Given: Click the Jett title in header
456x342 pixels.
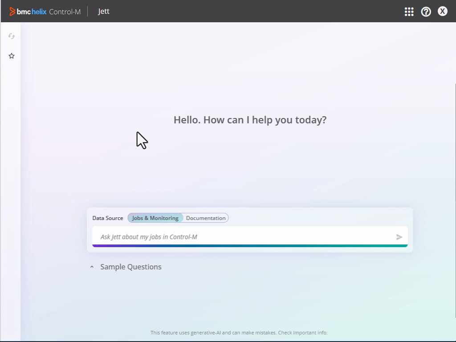Looking at the screenshot, I should click(104, 12).
